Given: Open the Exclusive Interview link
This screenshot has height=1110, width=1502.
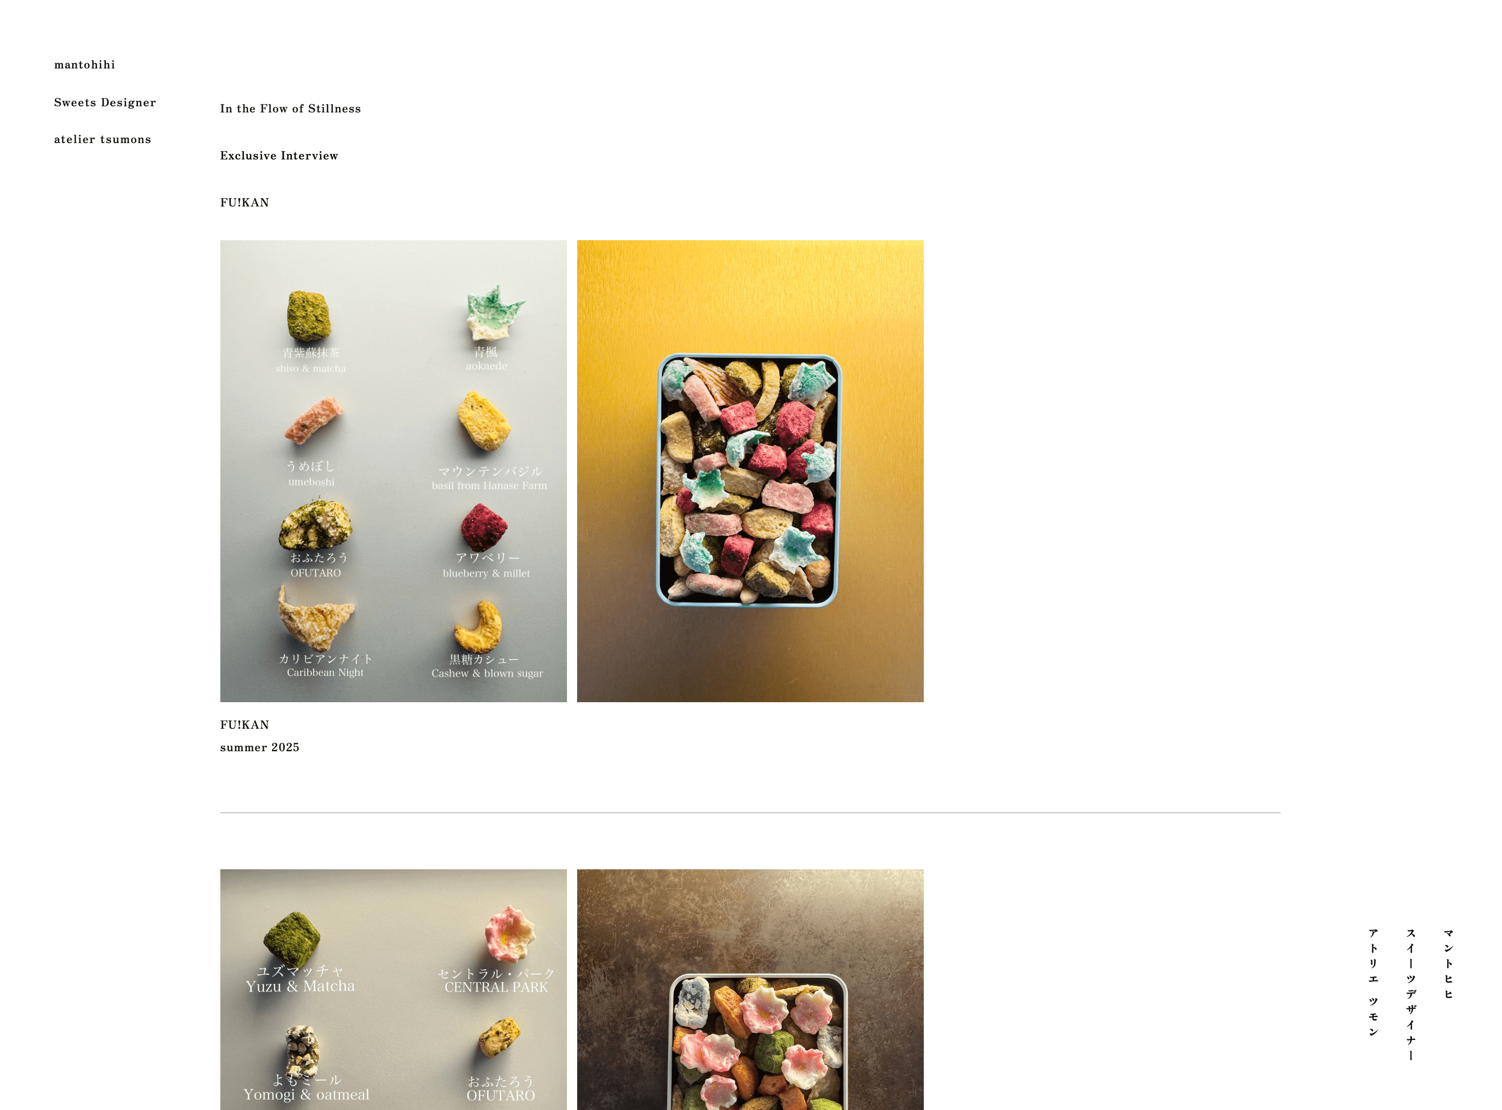Looking at the screenshot, I should [279, 156].
